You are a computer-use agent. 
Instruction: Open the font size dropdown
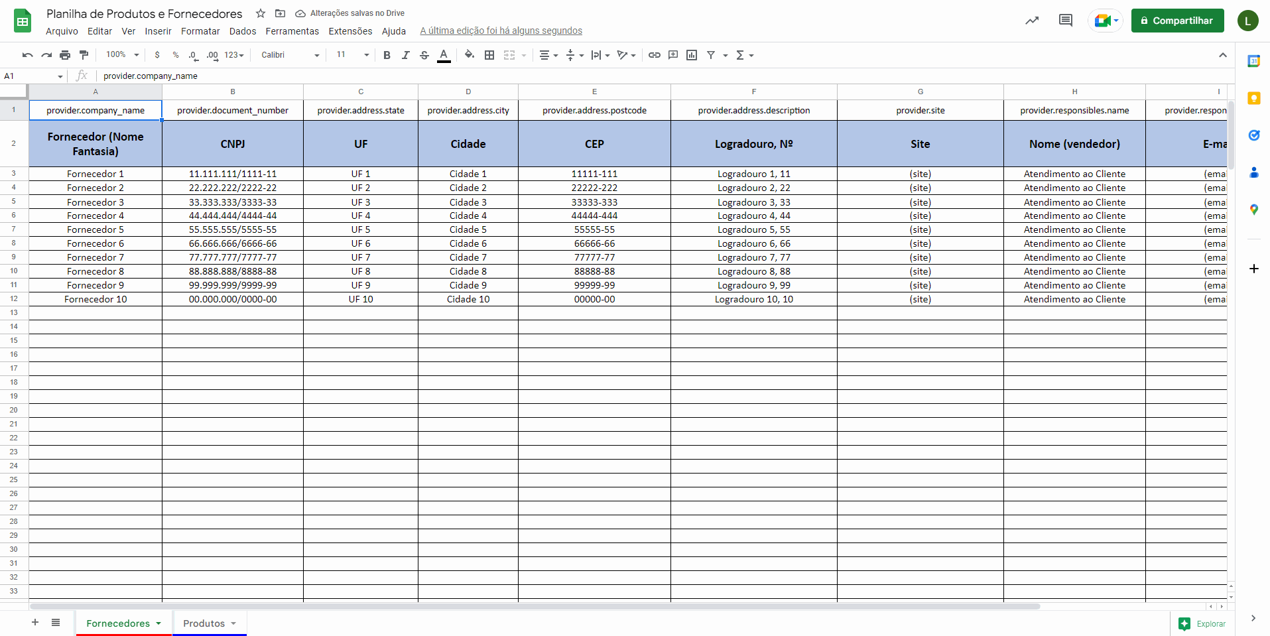click(x=352, y=55)
